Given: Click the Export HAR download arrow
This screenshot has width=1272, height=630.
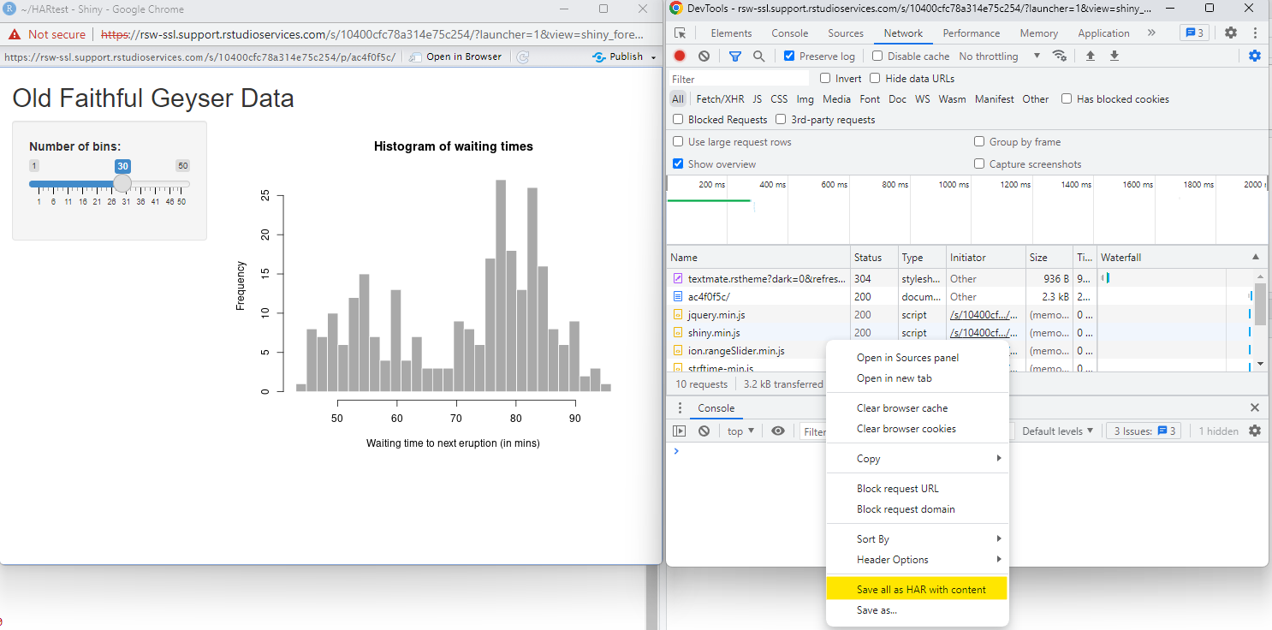Looking at the screenshot, I should pos(1114,56).
